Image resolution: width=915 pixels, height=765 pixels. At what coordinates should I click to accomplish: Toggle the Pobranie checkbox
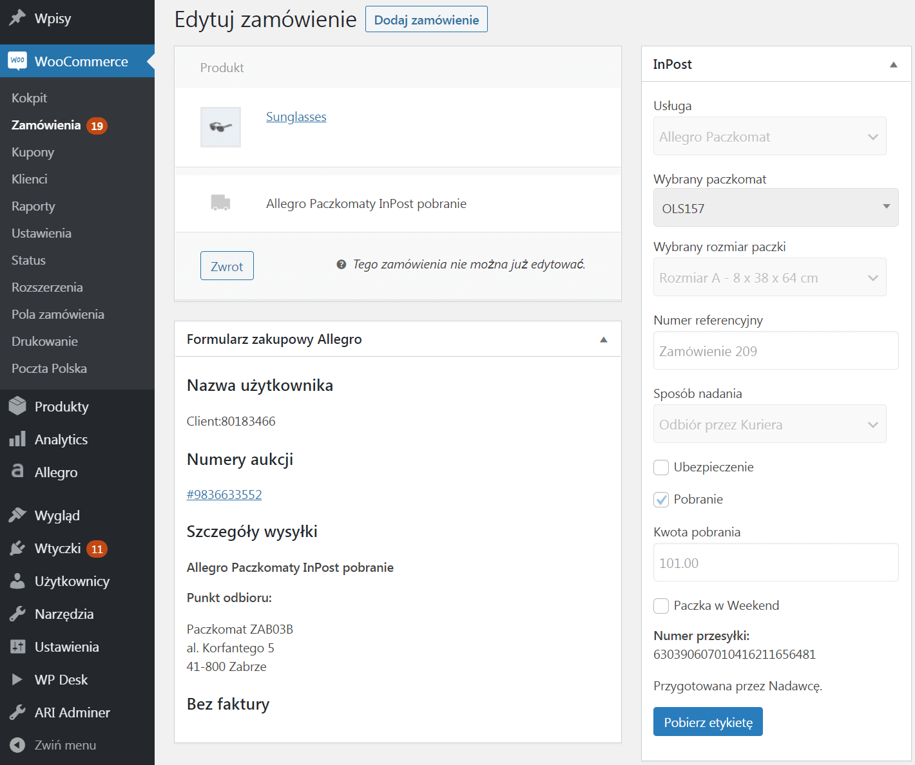click(x=661, y=499)
